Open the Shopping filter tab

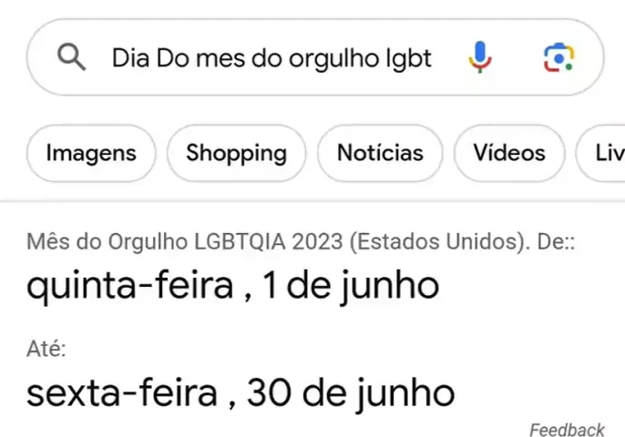tap(236, 153)
